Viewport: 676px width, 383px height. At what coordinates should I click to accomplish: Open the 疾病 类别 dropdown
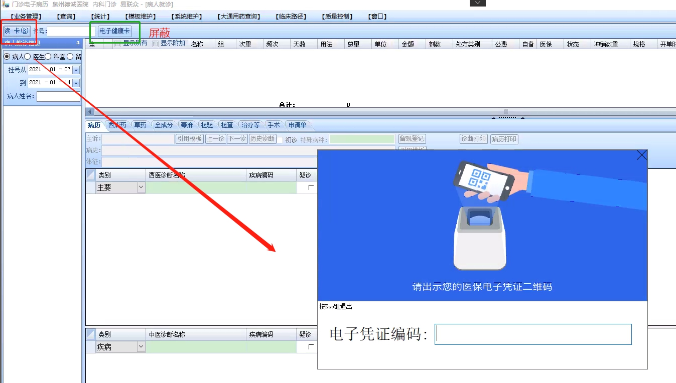coord(141,347)
